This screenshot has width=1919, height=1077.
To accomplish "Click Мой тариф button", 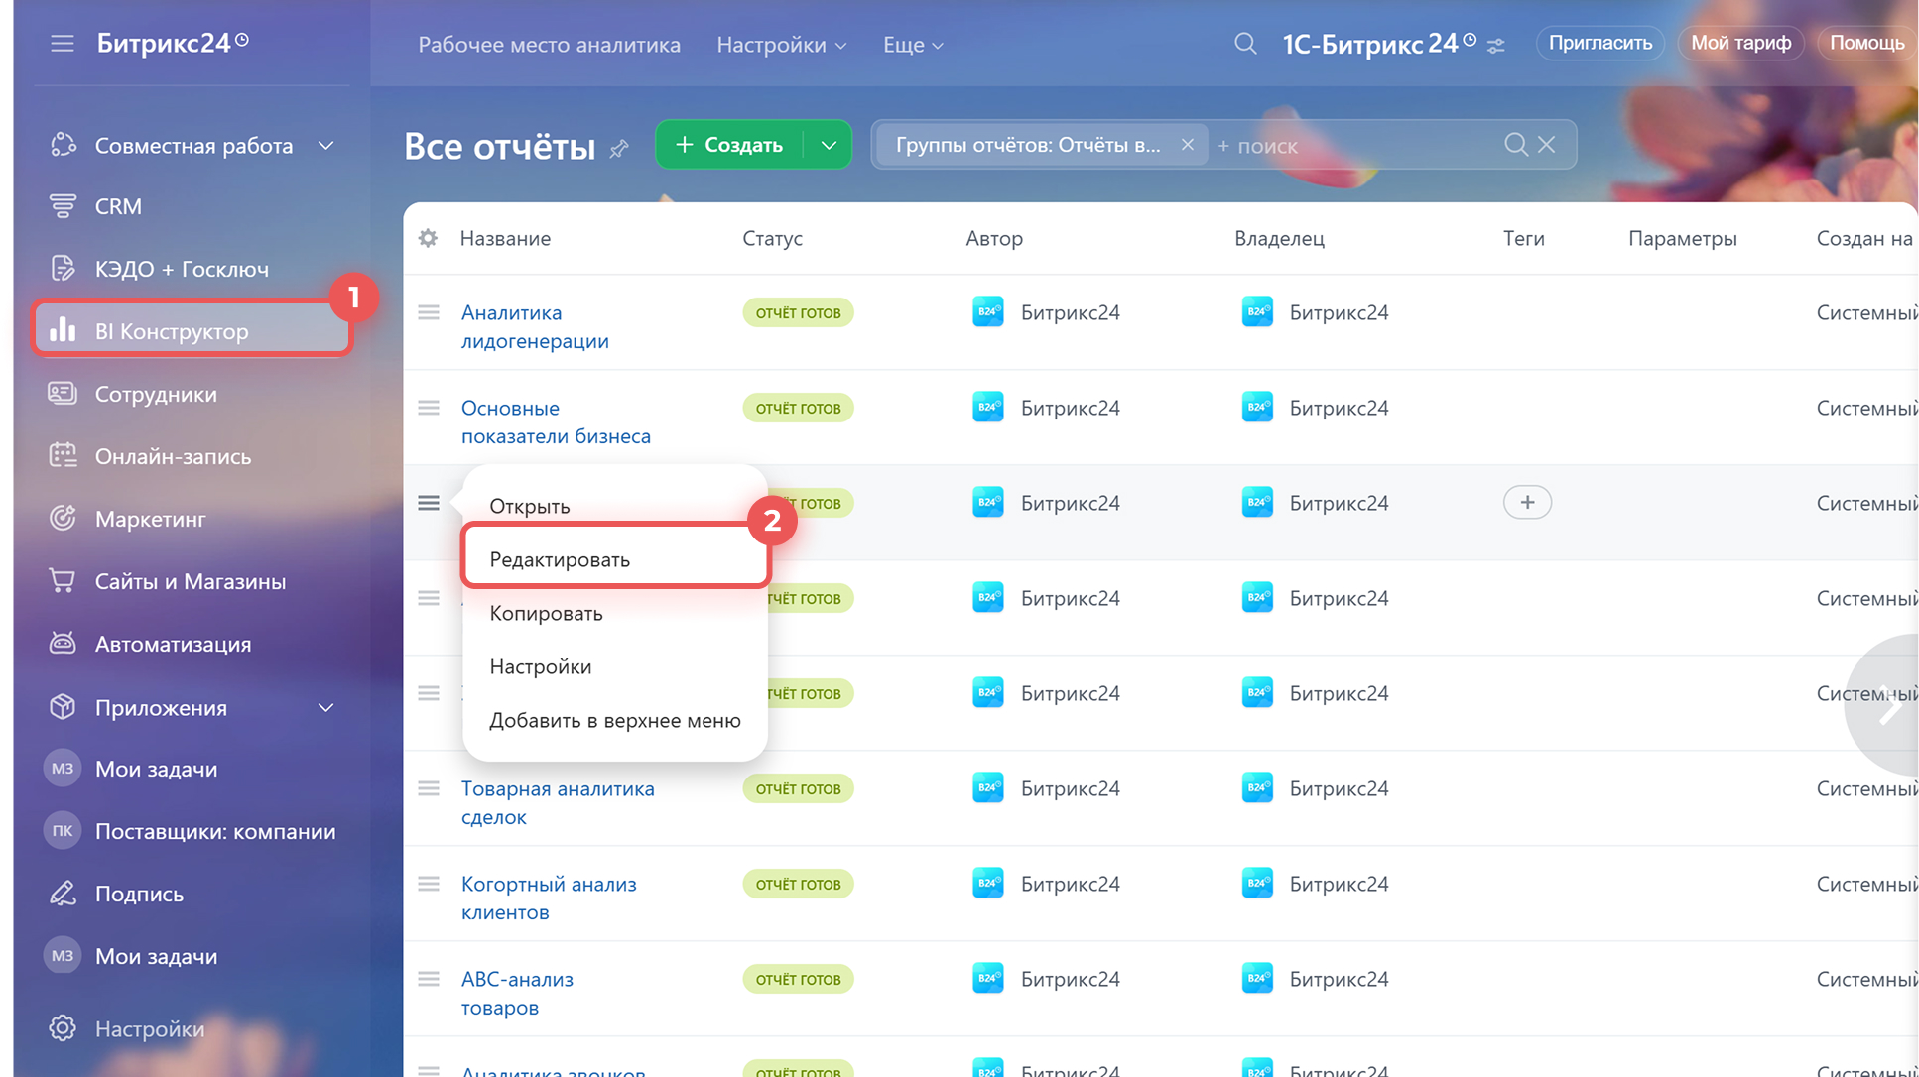I will [x=1740, y=43].
